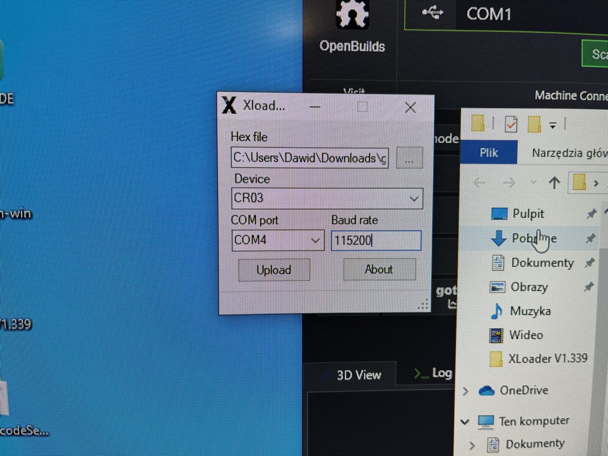
Task: Collapse the Ten komputer tree node
Action: click(x=464, y=422)
